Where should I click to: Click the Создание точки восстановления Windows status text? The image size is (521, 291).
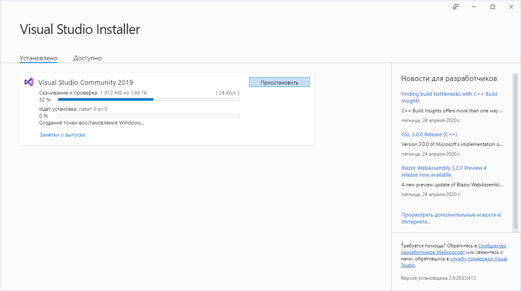coord(92,123)
